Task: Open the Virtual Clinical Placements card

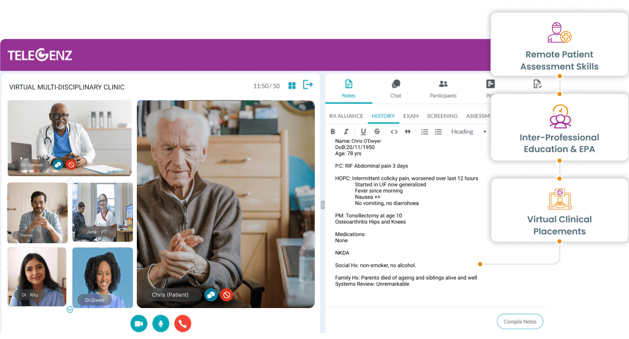Action: (559, 210)
